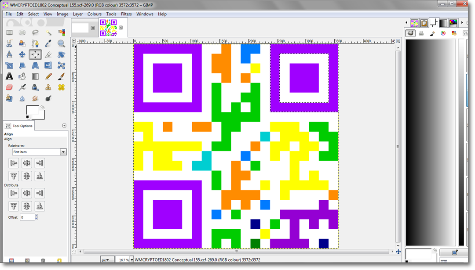Select the Shear tool

coord(22,65)
